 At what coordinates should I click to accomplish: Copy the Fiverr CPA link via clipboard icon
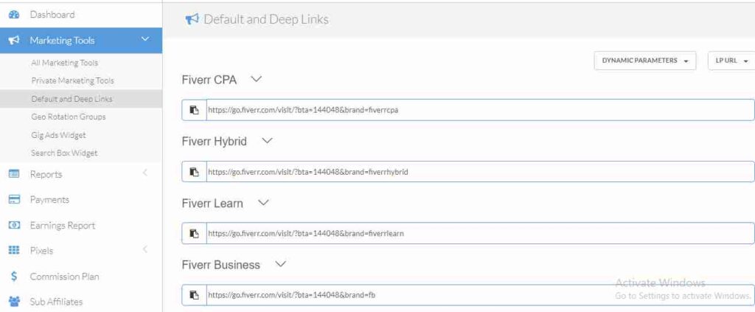[194, 110]
